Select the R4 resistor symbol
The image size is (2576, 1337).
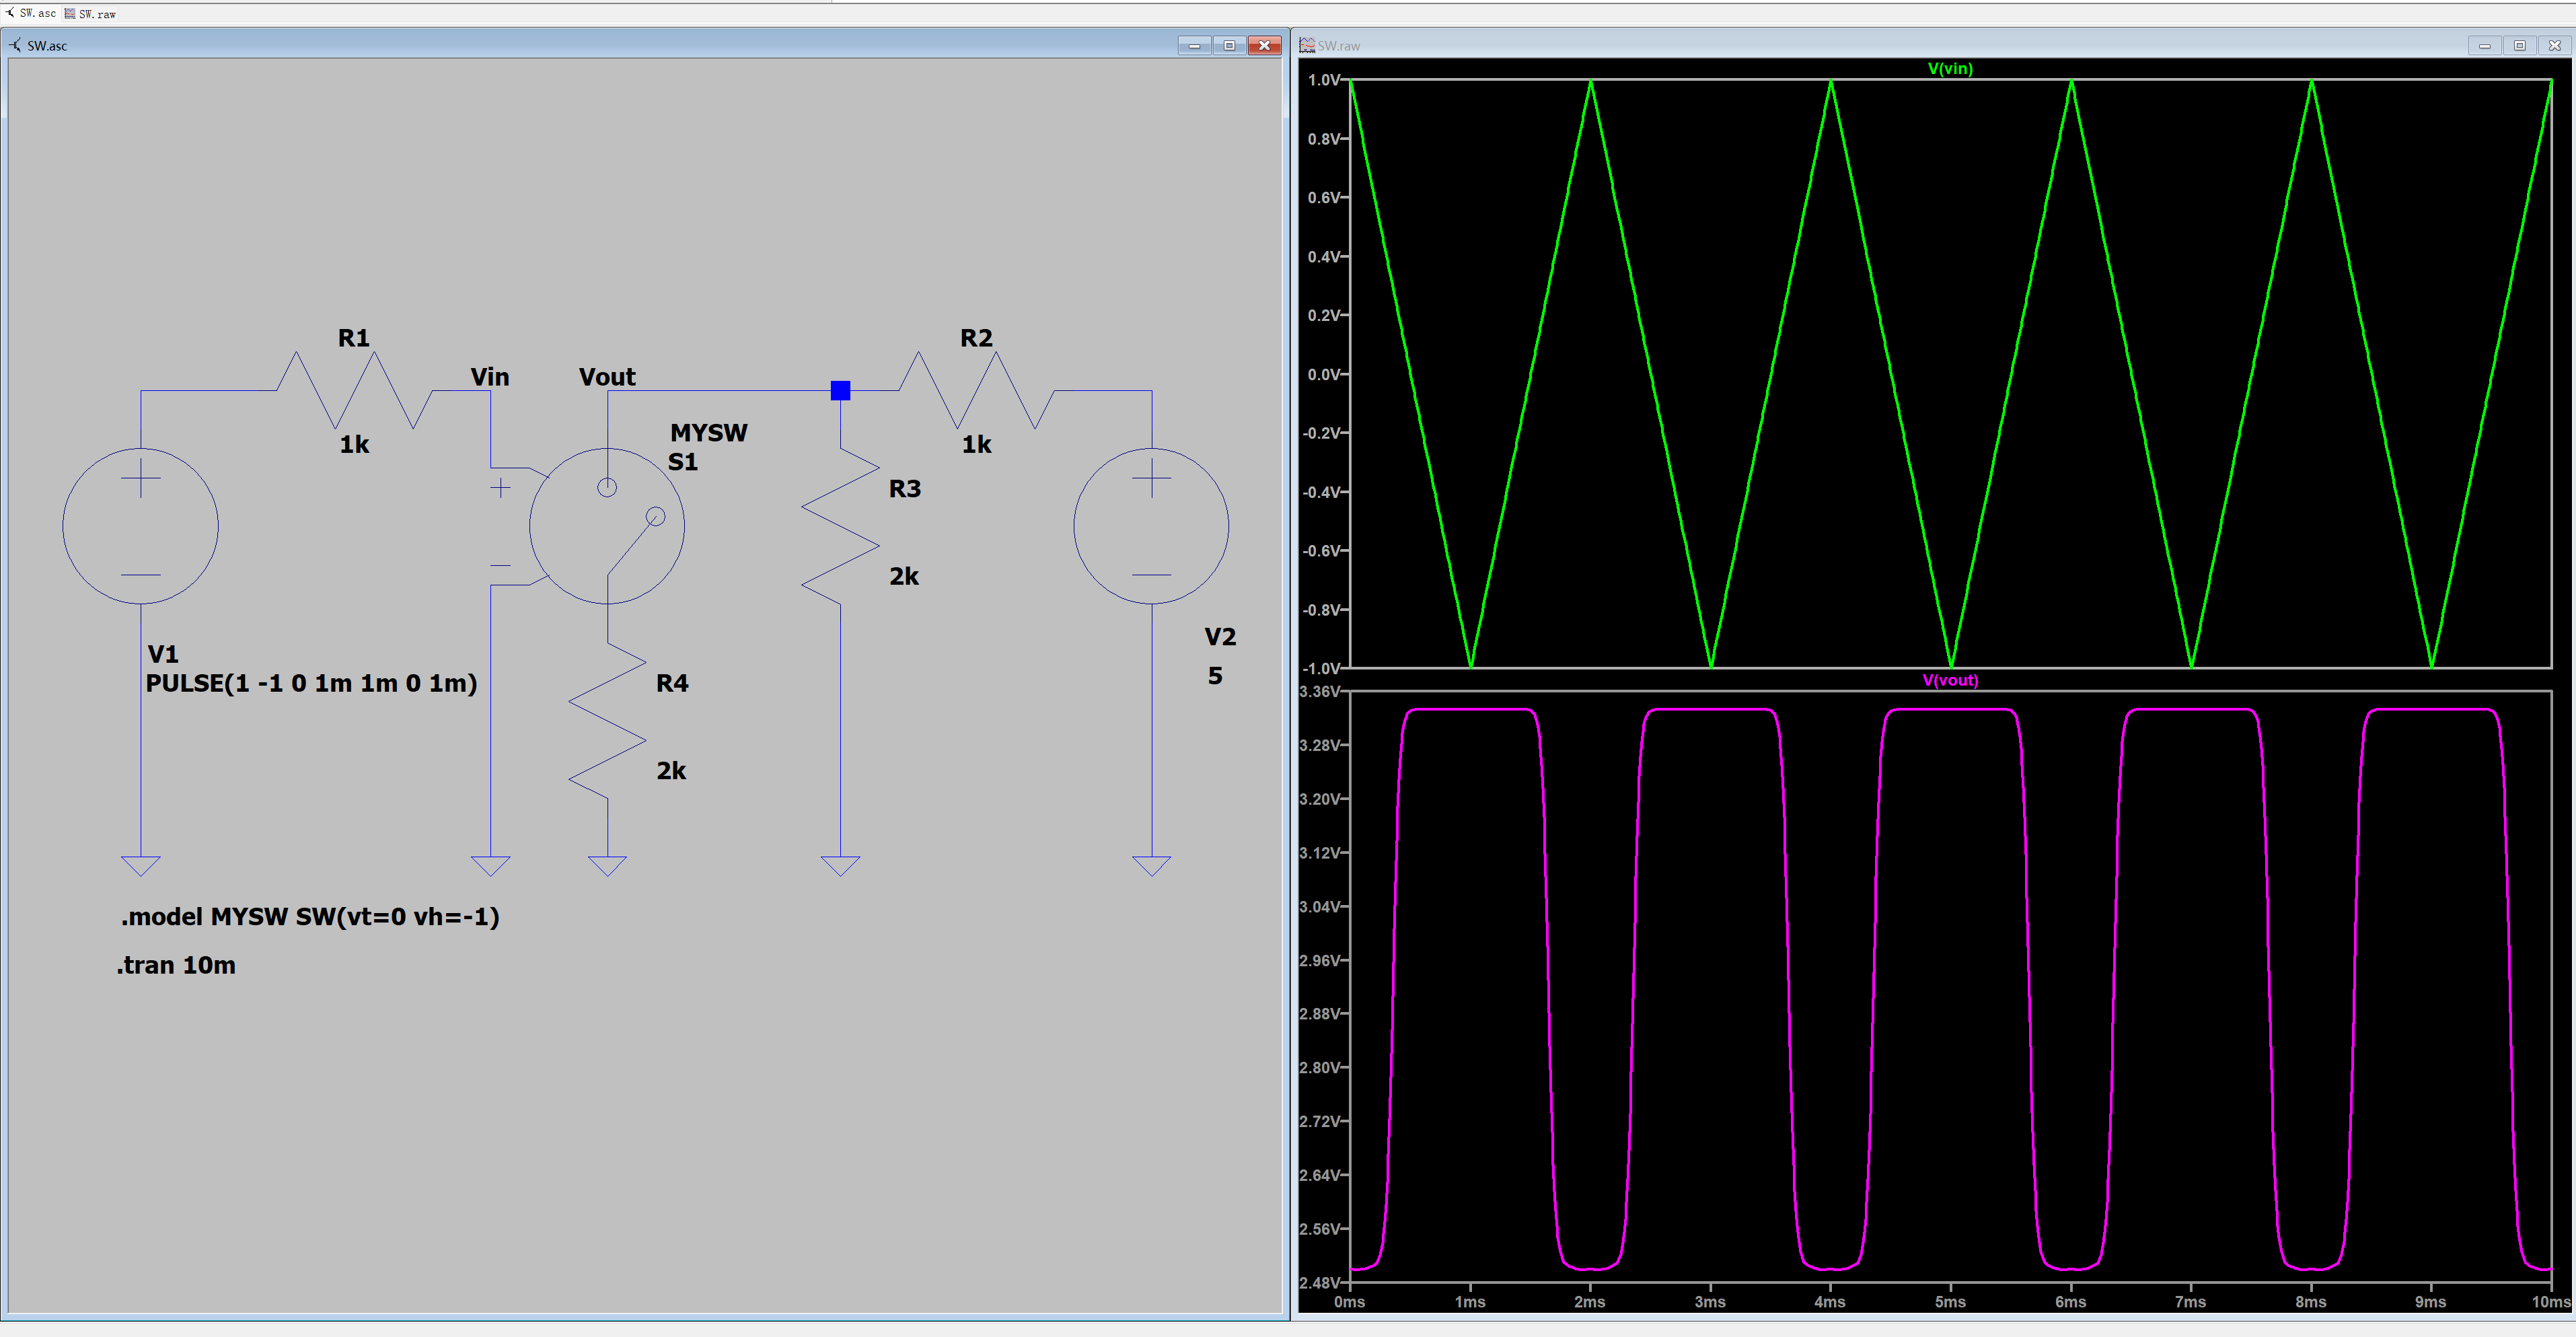[607, 721]
